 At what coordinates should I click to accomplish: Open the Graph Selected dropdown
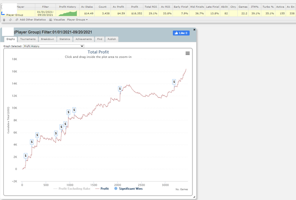point(54,46)
